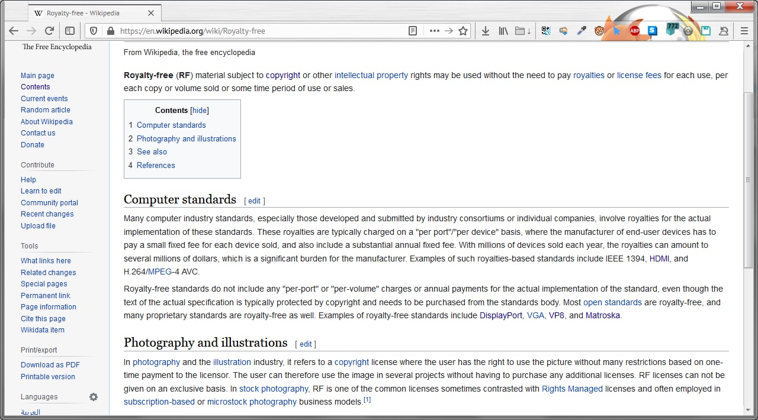
Task: Open the monkey face extension
Action: 599,31
